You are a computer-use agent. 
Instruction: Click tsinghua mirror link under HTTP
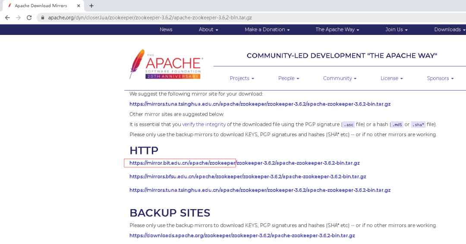(260, 190)
